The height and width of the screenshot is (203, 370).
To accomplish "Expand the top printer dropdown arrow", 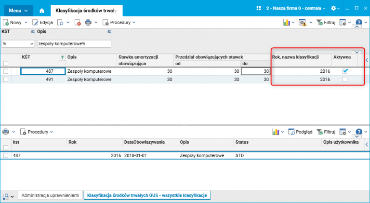I will click(96, 23).
